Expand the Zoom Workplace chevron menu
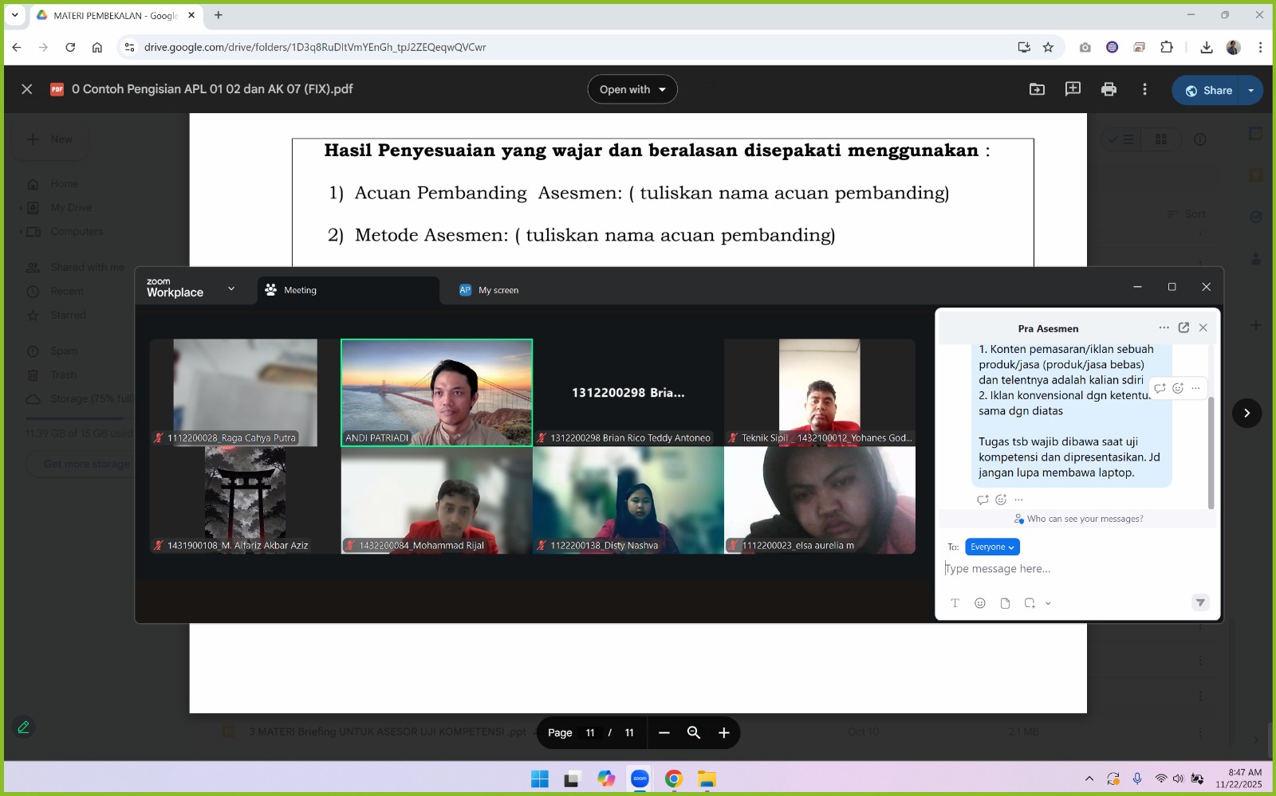 pyautogui.click(x=231, y=288)
